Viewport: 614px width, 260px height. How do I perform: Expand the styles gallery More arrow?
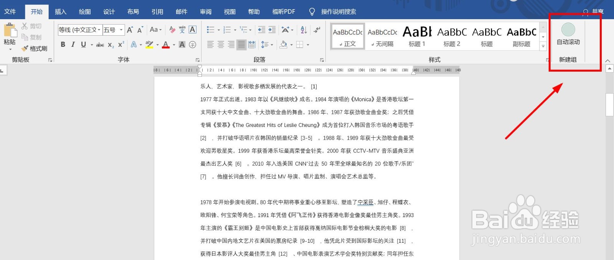[x=543, y=46]
